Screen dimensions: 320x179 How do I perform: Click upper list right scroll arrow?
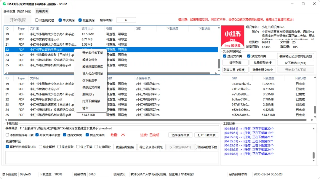[x=216, y=73]
